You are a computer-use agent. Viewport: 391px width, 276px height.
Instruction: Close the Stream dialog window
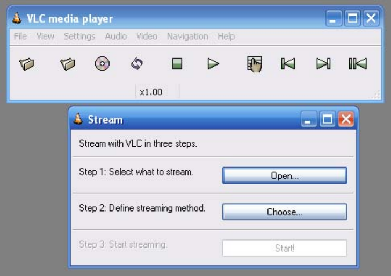(x=346, y=119)
